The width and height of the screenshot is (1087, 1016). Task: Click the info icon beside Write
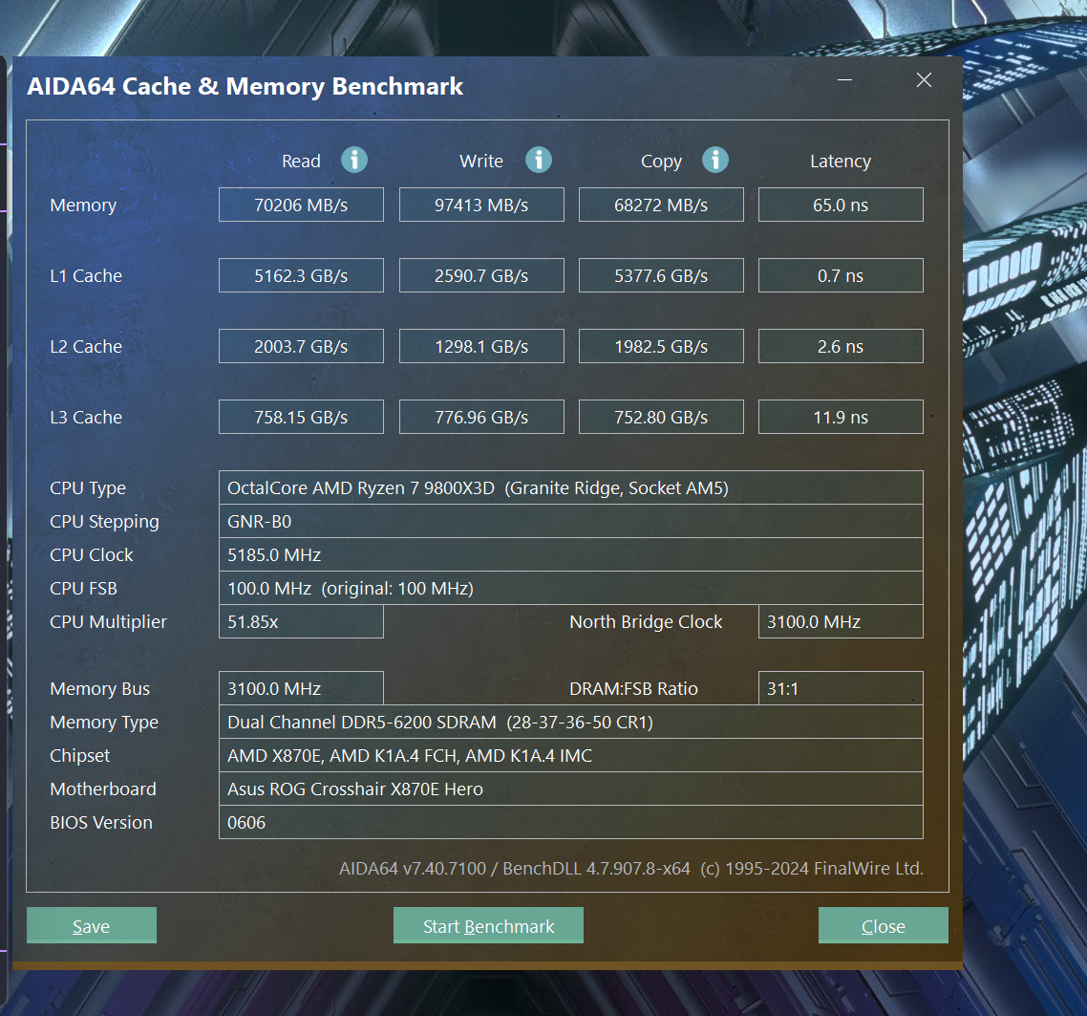pyautogui.click(x=539, y=161)
